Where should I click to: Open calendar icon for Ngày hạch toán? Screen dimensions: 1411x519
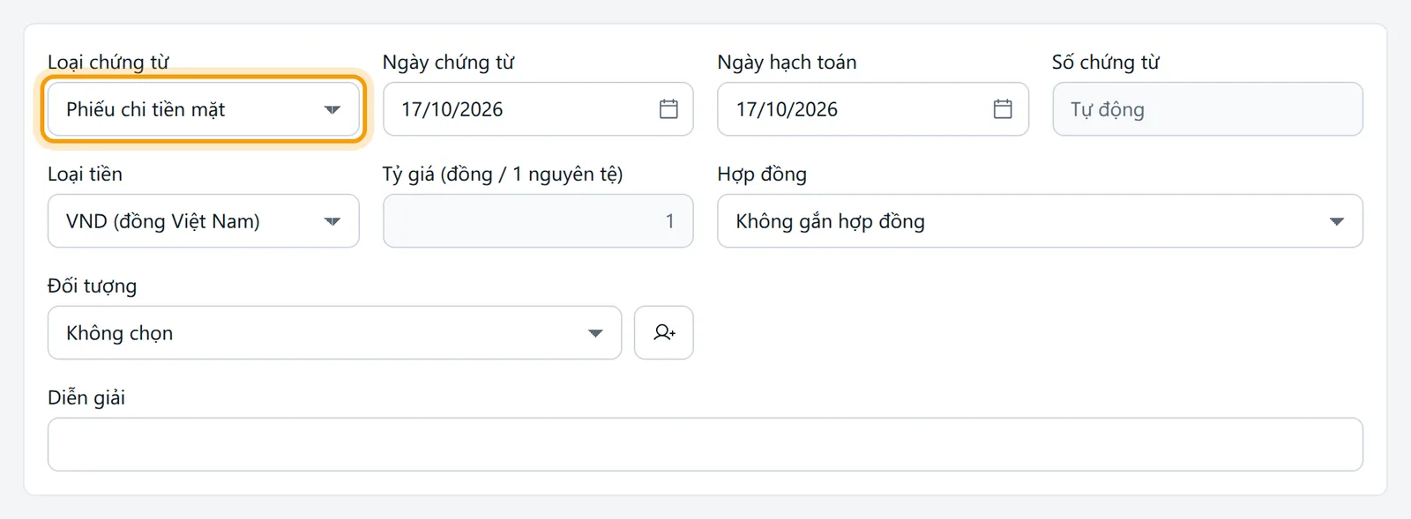(1003, 109)
